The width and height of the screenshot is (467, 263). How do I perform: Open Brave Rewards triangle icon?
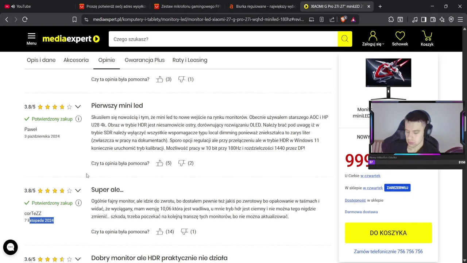353,19
